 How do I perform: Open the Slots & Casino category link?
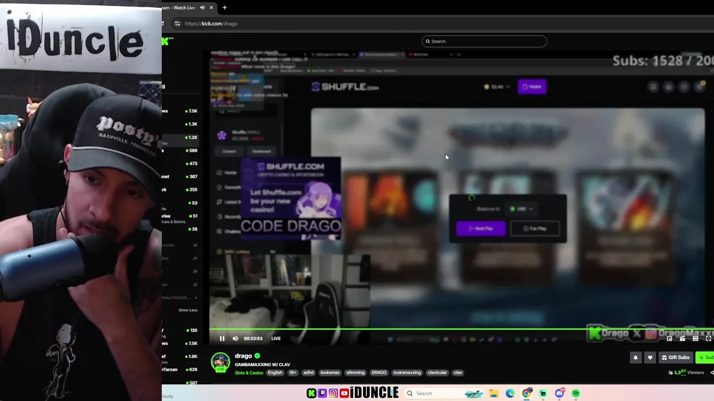249,373
